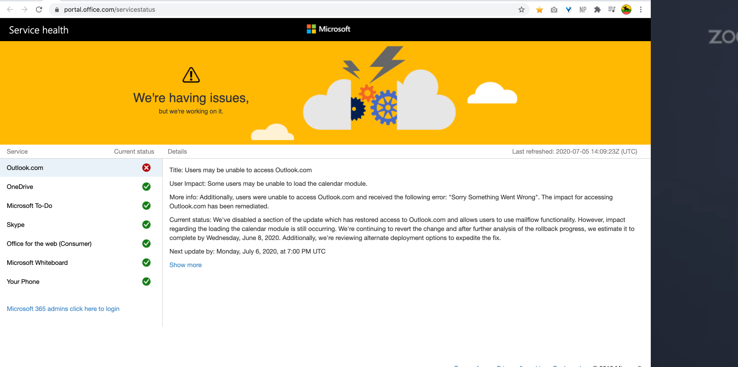
Task: Click the green check icon for Skype
Action: click(x=146, y=225)
